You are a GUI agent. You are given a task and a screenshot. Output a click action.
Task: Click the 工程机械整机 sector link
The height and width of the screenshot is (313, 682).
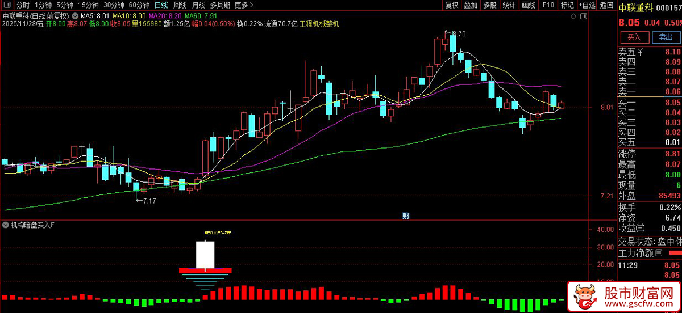[319, 24]
